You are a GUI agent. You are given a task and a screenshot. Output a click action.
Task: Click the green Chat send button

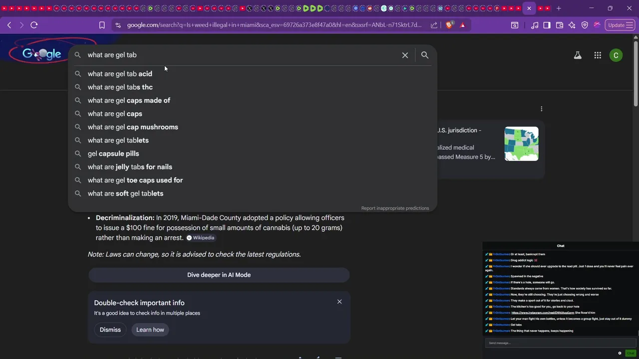(x=631, y=353)
